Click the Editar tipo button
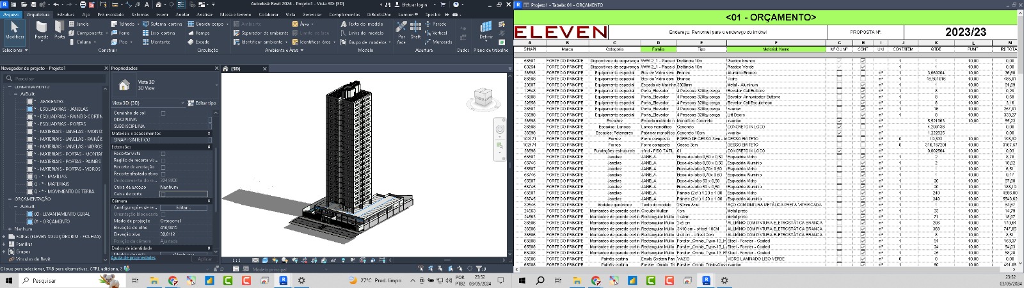1024x288 pixels. pyautogui.click(x=202, y=103)
